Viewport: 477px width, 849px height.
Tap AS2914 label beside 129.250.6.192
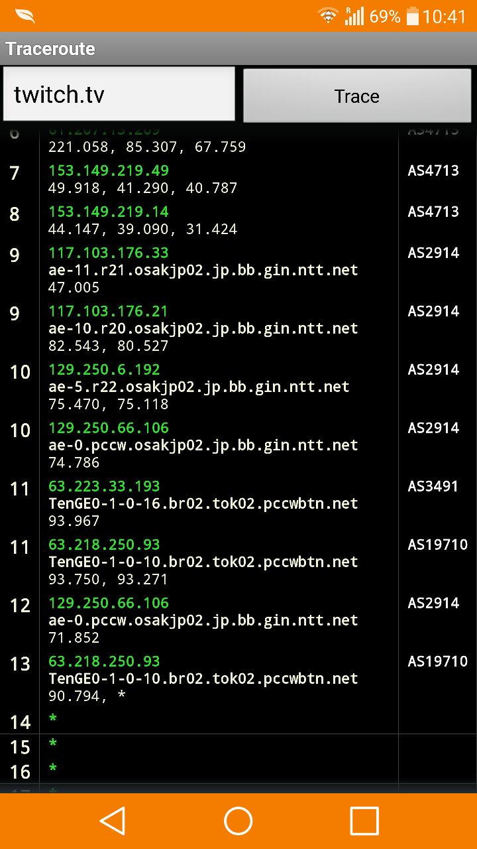coord(433,369)
